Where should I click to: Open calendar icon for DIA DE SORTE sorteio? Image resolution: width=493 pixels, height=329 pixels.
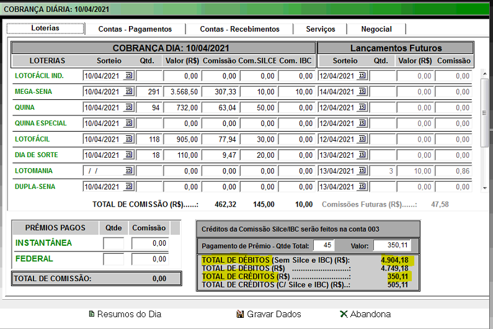click(x=129, y=155)
